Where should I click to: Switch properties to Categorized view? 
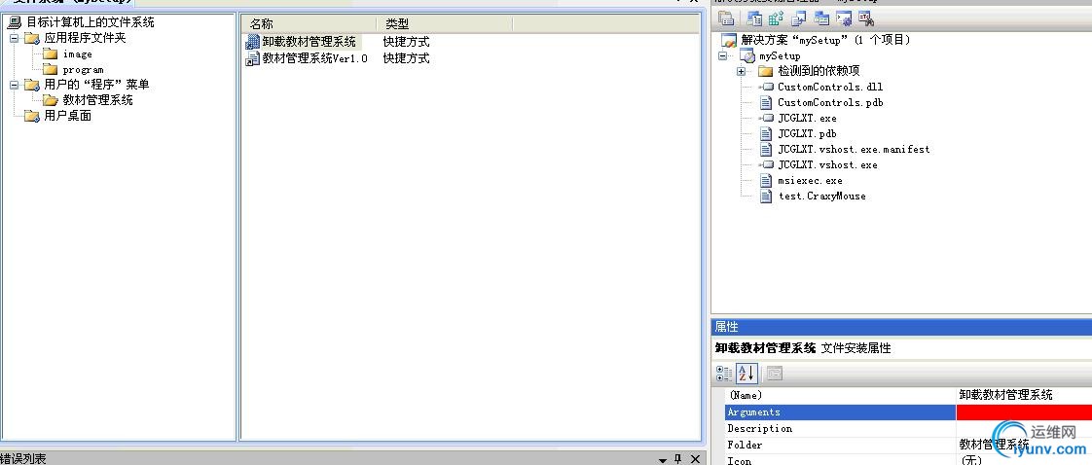point(724,374)
